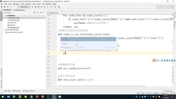Open the Structure side tool window
The image size is (176, 99).
click(x=1, y=73)
